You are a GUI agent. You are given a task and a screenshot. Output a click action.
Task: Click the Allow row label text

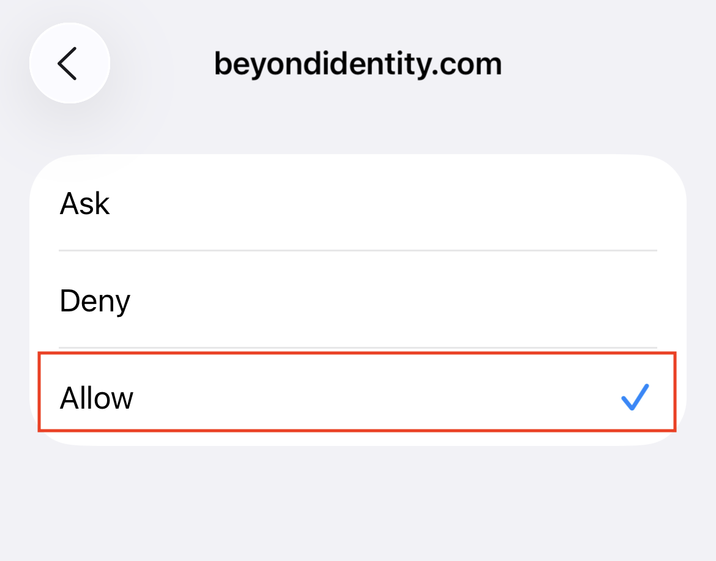[x=97, y=398]
